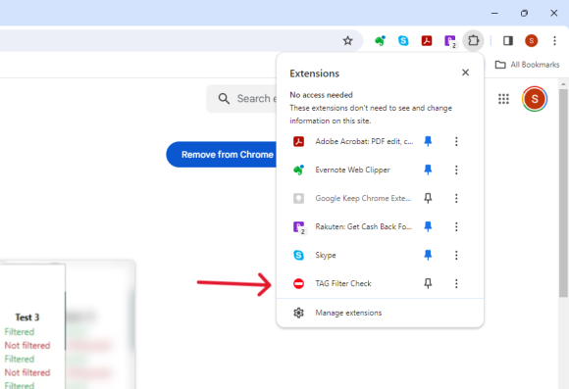Open Manage extensions
Image resolution: width=569 pixels, height=389 pixels.
tap(380, 313)
